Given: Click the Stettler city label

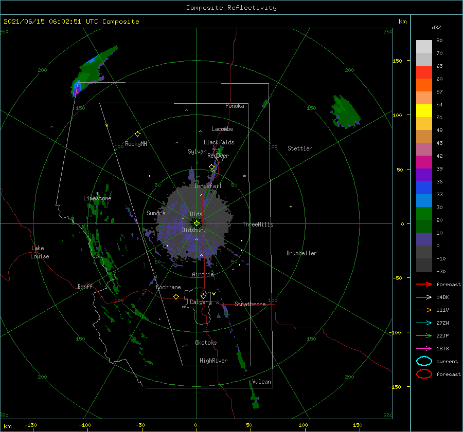Looking at the screenshot, I should [300, 148].
